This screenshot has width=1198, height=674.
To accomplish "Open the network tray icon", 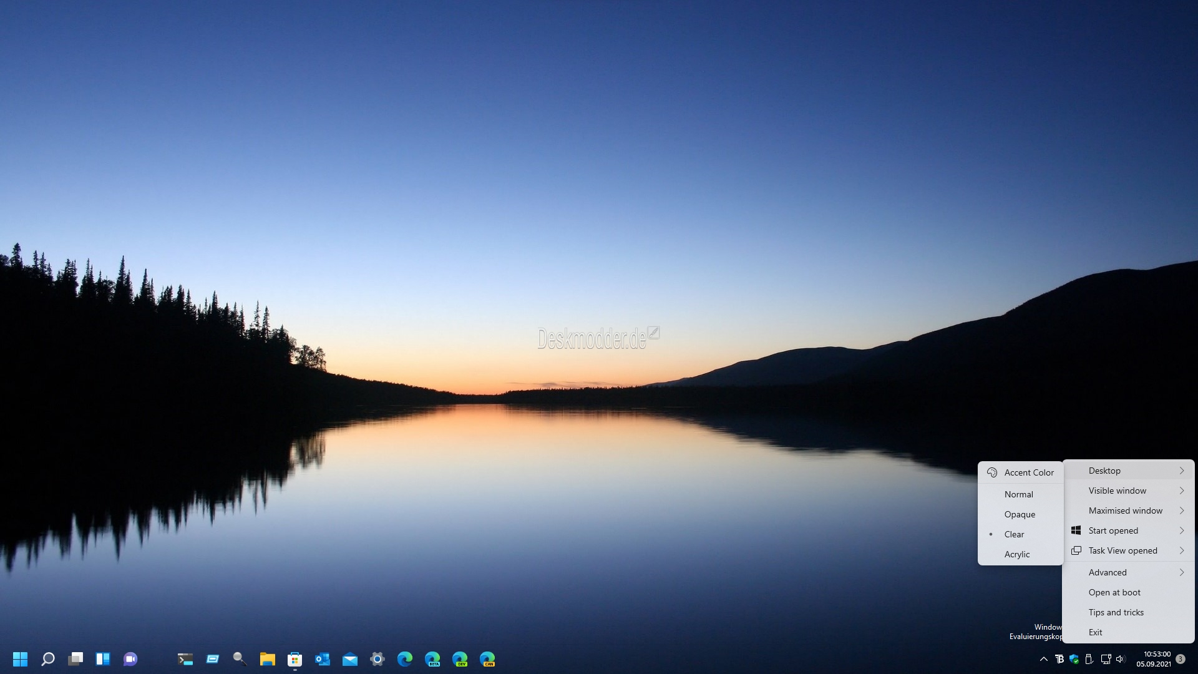I will 1106,659.
